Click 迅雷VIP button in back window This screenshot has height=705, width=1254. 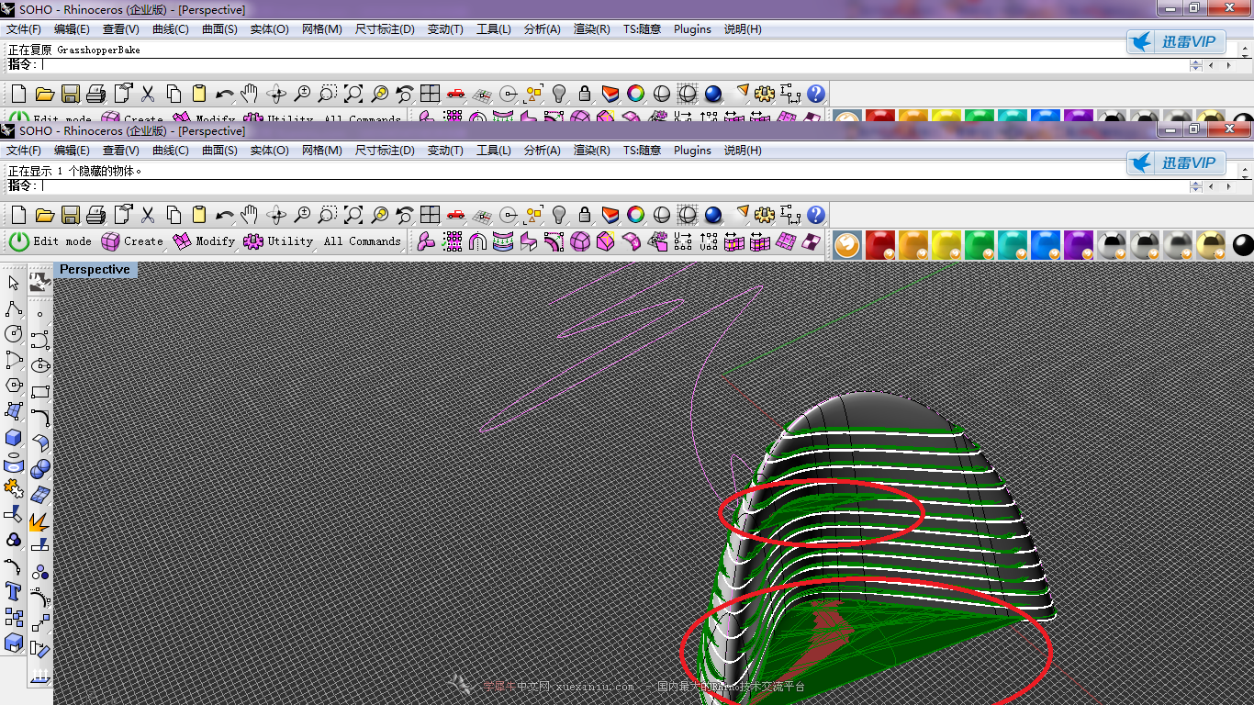click(x=1176, y=42)
